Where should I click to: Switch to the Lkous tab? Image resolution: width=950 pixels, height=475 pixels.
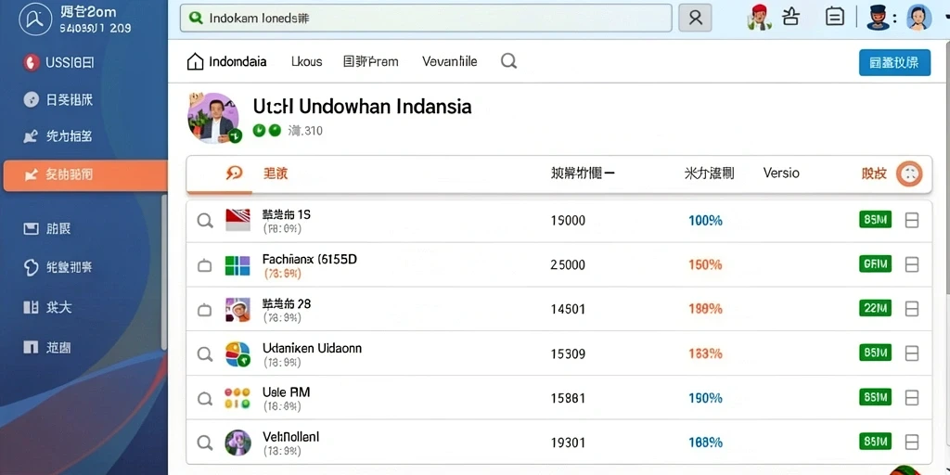click(306, 61)
